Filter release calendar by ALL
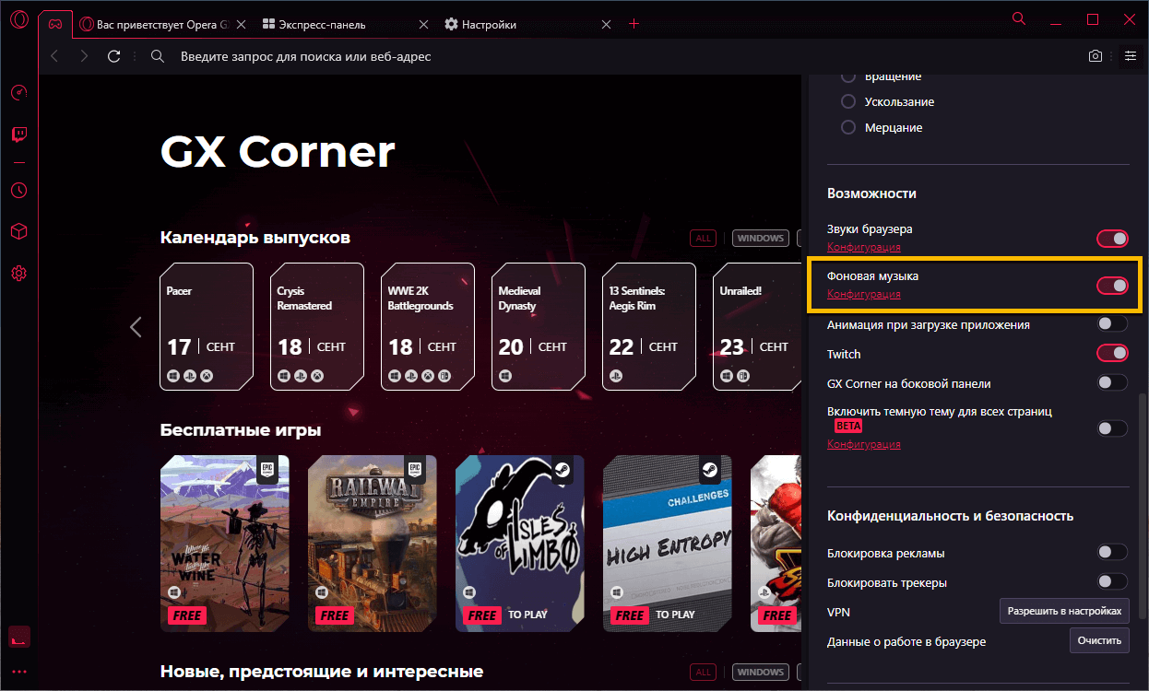Screen dimensions: 1149x691 tap(704, 239)
